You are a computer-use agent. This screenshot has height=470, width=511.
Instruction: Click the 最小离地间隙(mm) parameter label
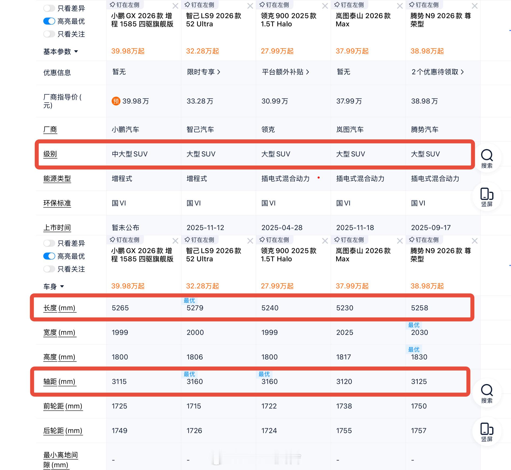click(61, 460)
